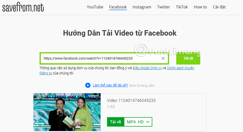Click the savefrom.net logo
This screenshot has height=132, width=243.
click(23, 7)
